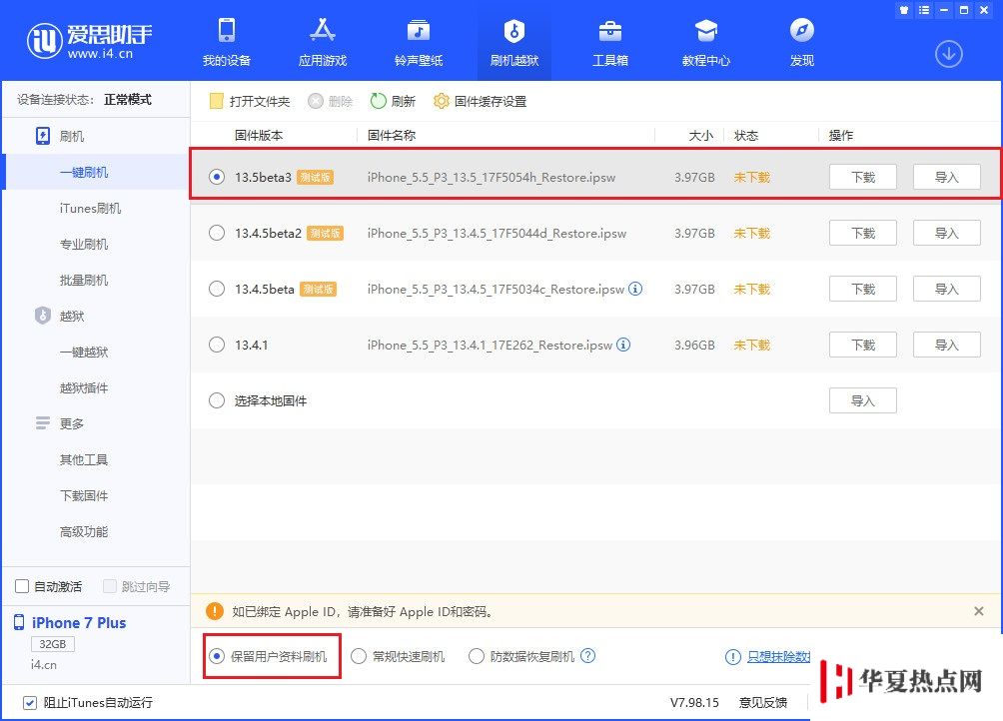Open 意见反馈 feedback link
The image size is (1003, 721).
point(762,702)
